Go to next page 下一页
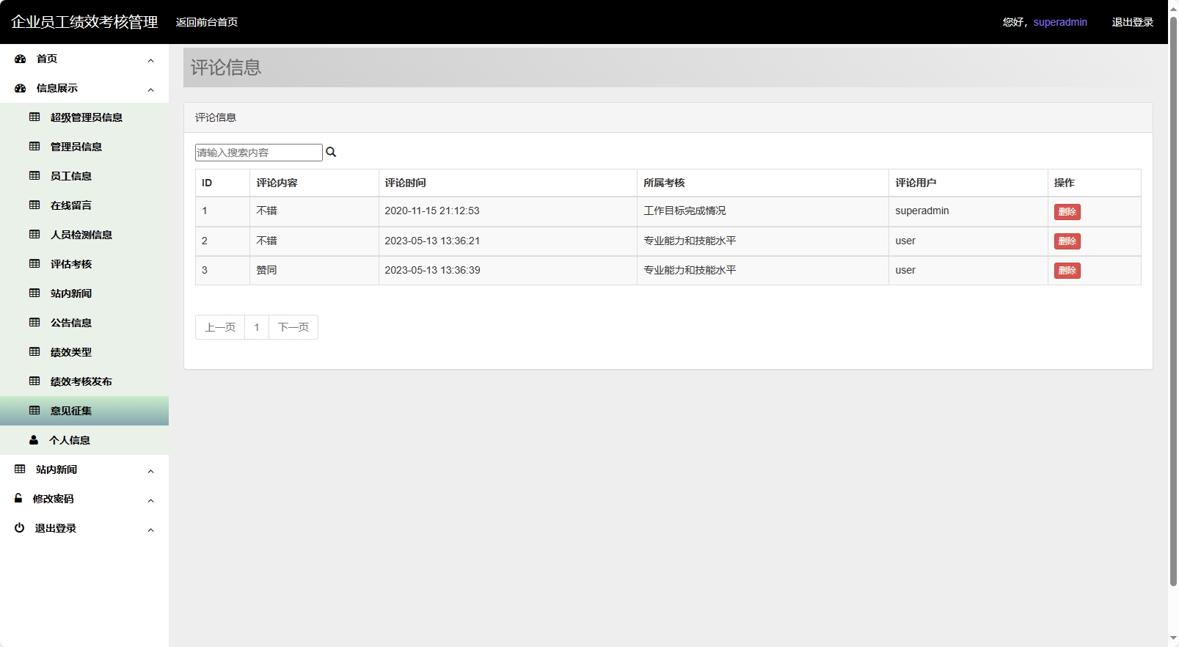The height and width of the screenshot is (647, 1179). pyautogui.click(x=293, y=327)
